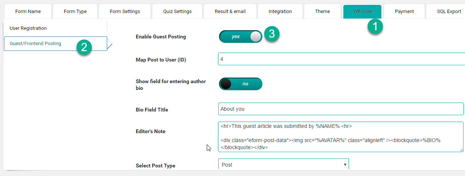Open the Payment tab
The width and height of the screenshot is (465, 176).
[x=405, y=11]
